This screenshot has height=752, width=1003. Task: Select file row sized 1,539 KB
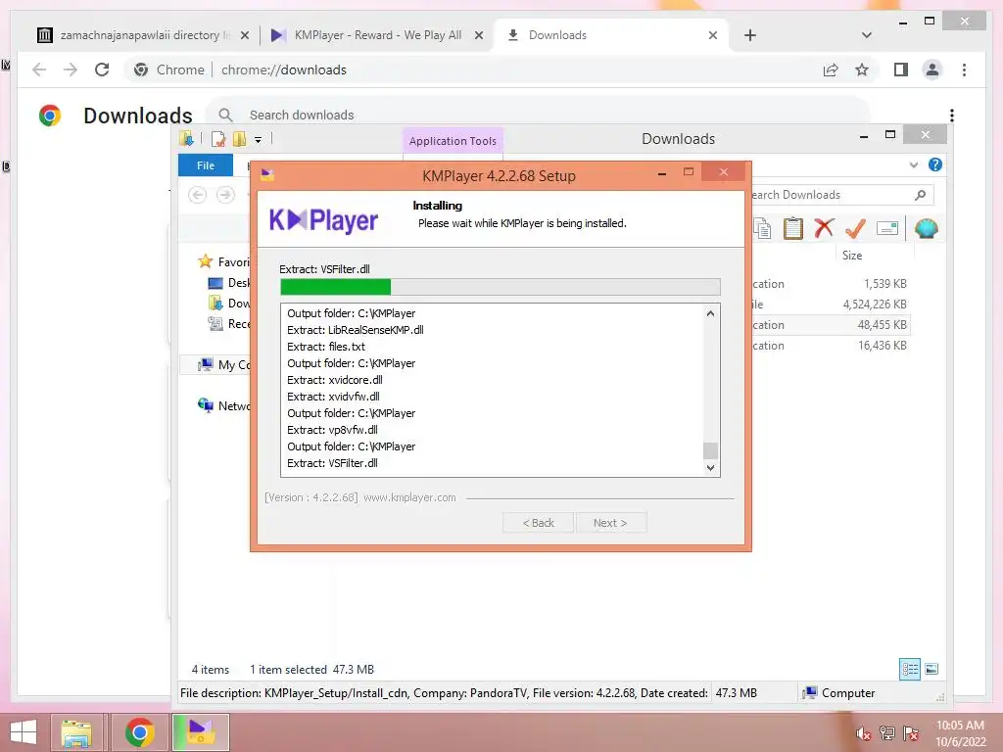point(831,284)
